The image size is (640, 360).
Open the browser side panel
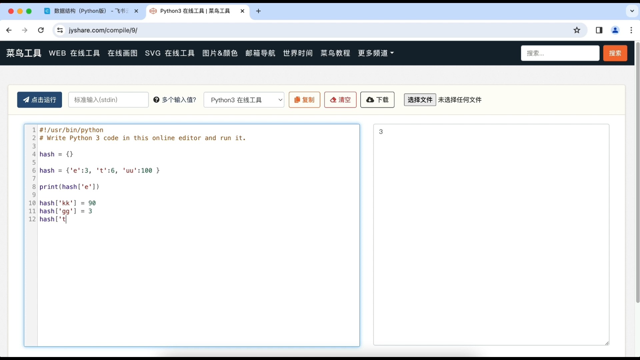click(599, 30)
